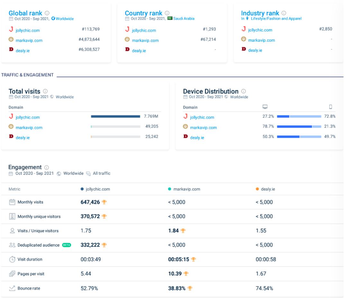
Task: Click the trophy next to 1.84
Action: (183, 231)
